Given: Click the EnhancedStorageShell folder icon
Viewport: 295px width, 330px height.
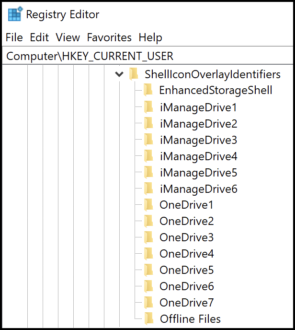Looking at the screenshot, I should coord(149,90).
